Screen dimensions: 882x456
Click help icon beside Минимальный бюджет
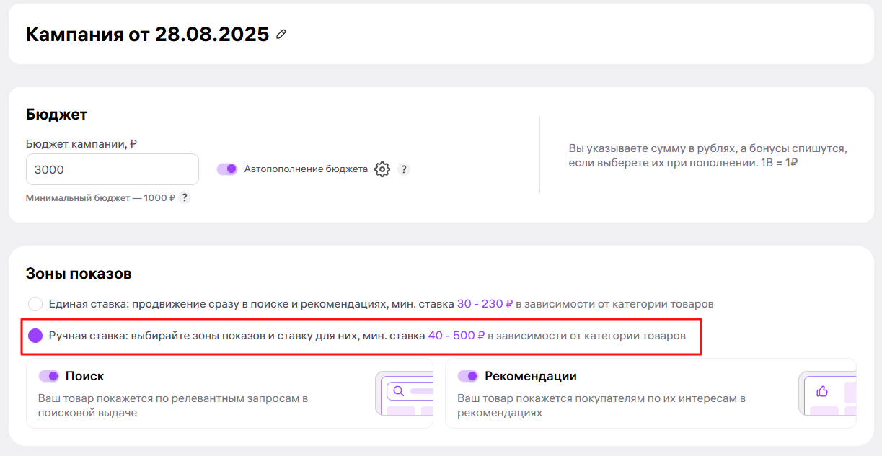[185, 197]
